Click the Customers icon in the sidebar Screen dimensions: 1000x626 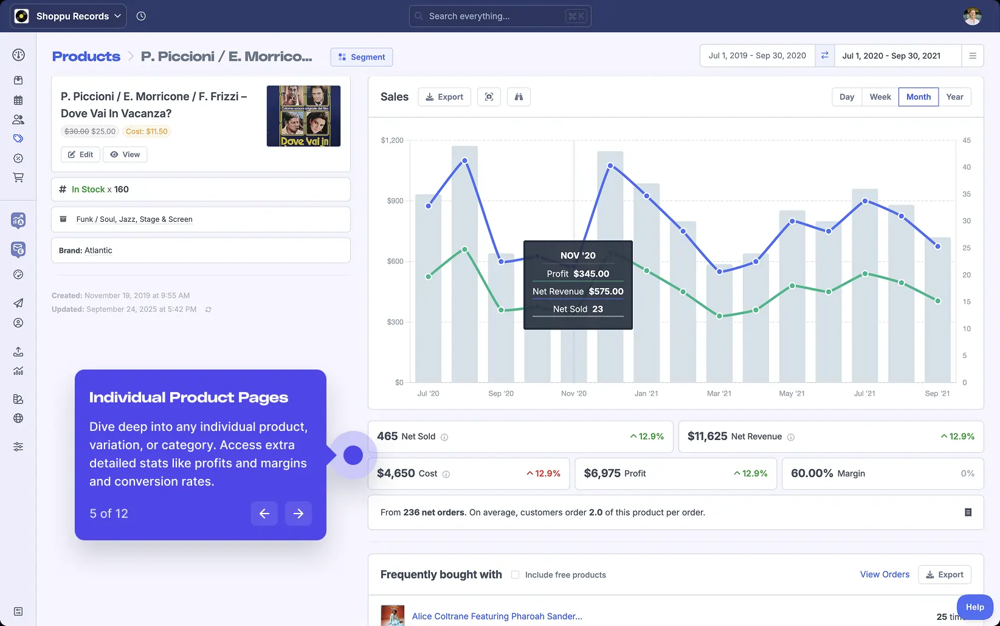point(18,119)
